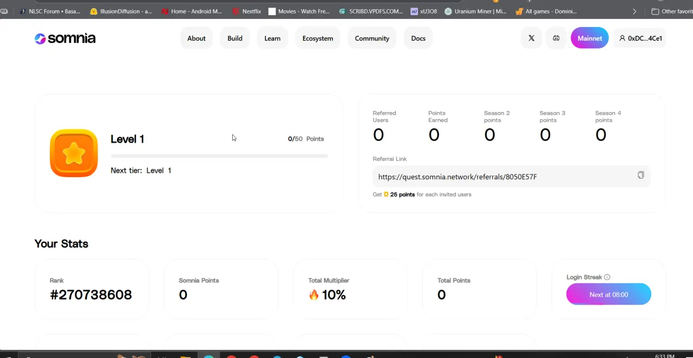Open the Docs menu
This screenshot has width=693, height=358.
coord(418,38)
